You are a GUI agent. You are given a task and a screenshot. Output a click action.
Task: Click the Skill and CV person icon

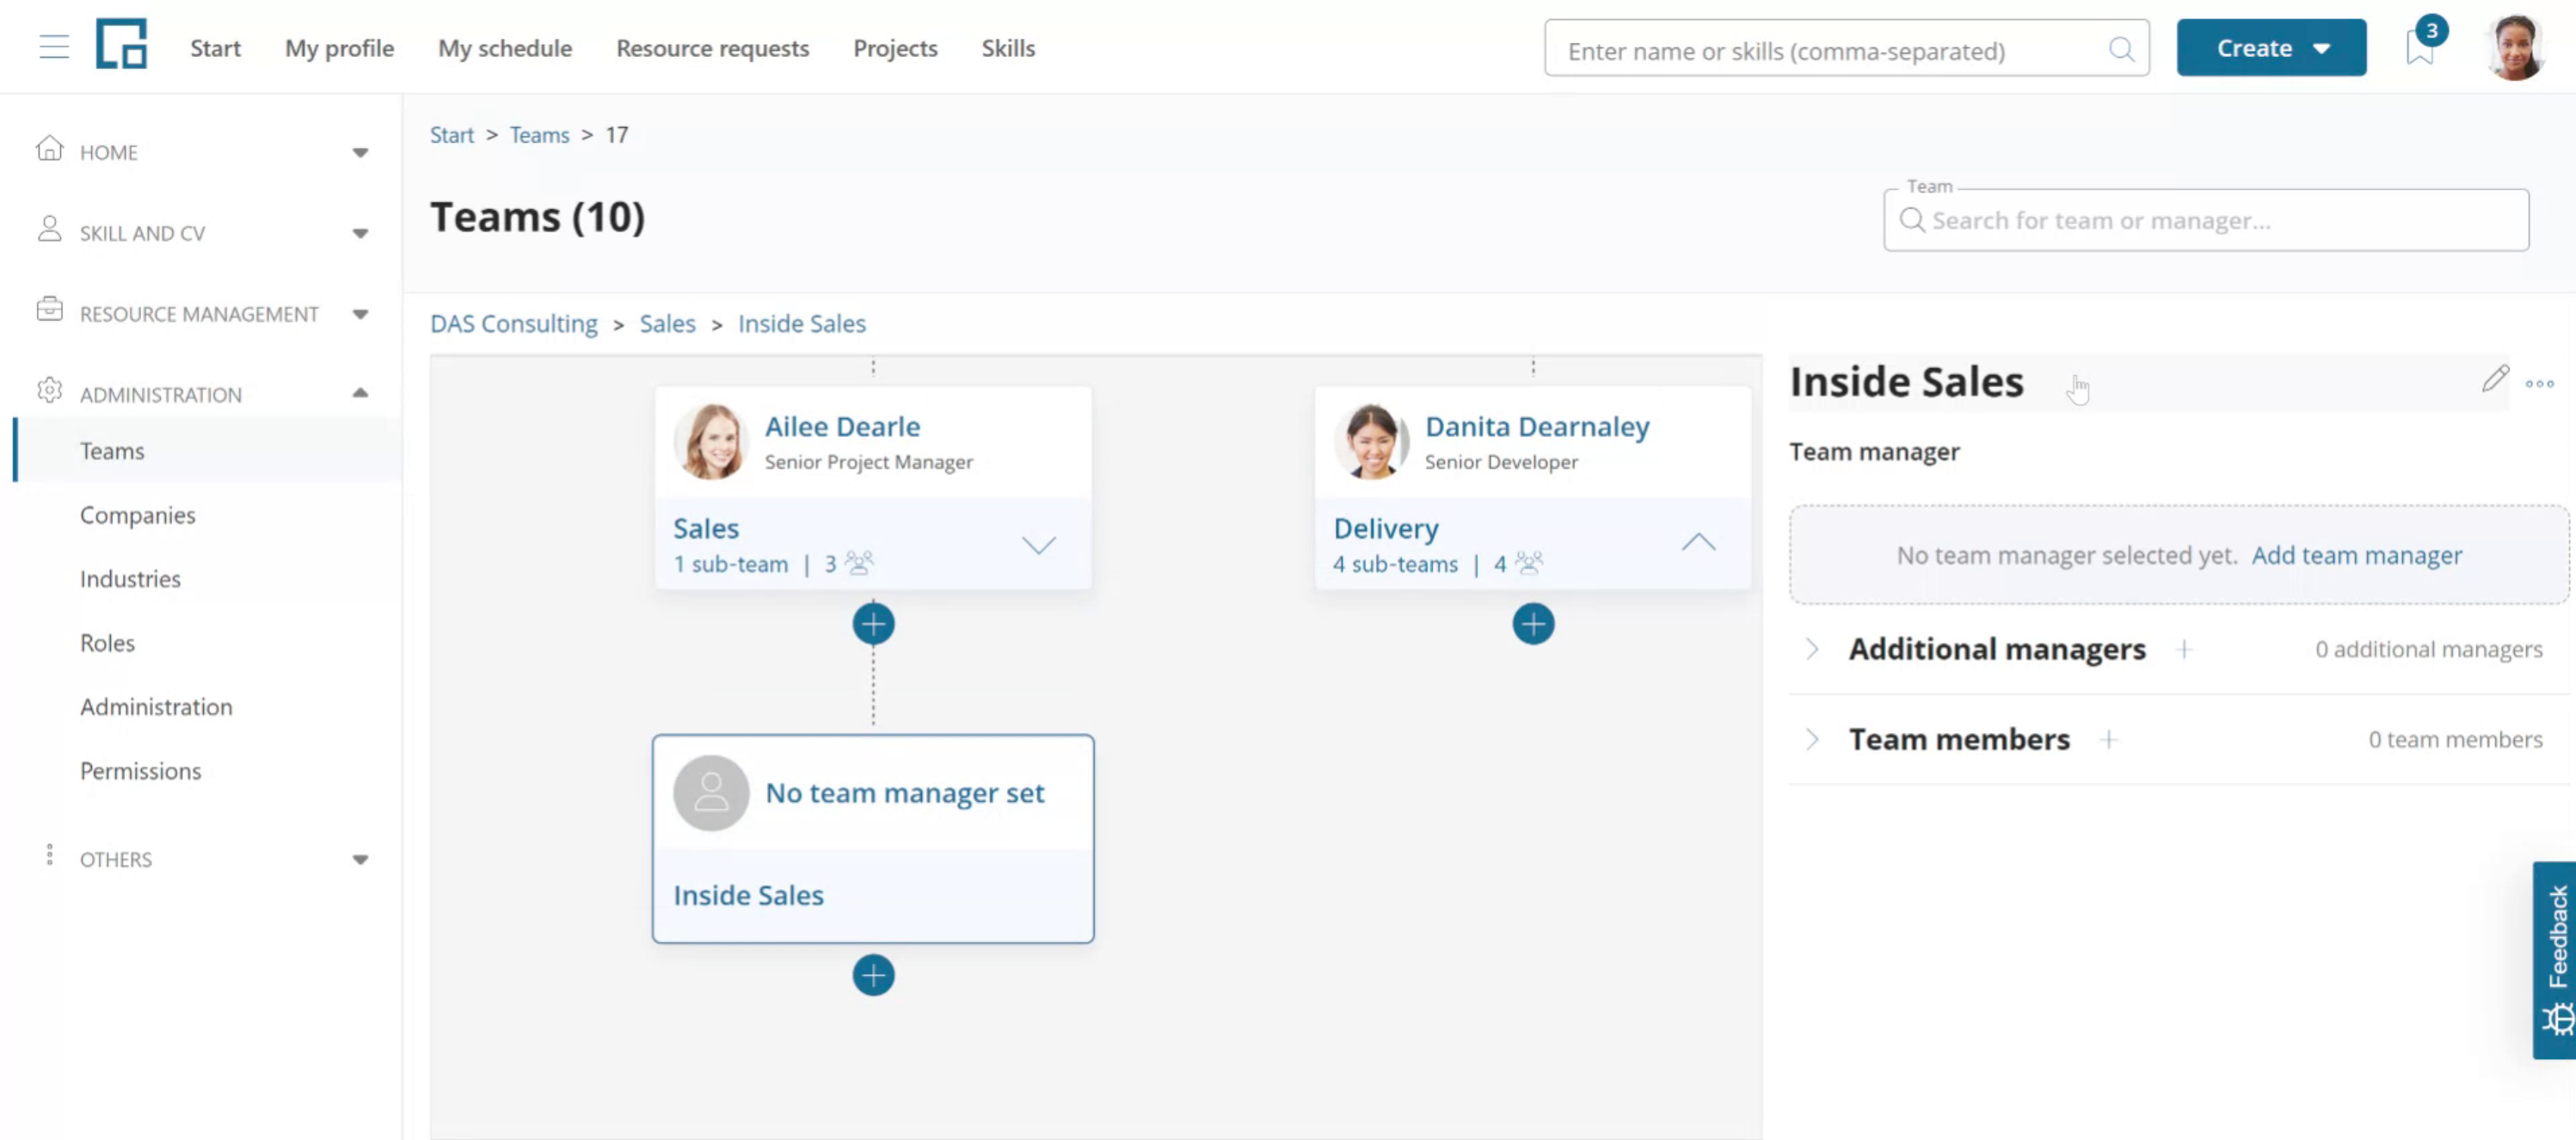(x=49, y=229)
